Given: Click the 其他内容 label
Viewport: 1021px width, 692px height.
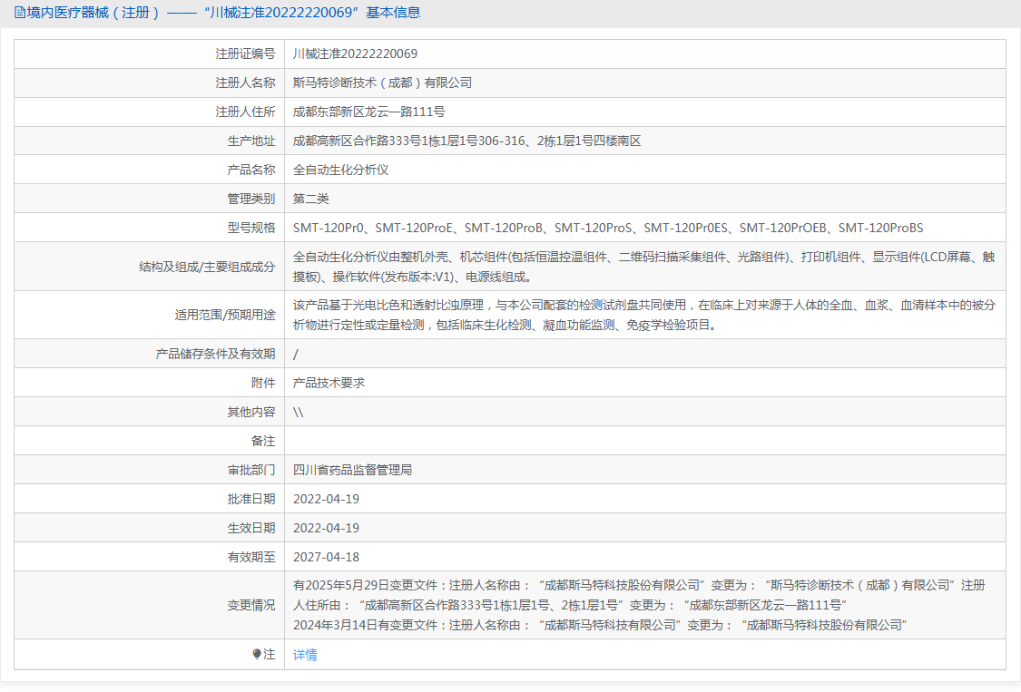Looking at the screenshot, I should click(251, 412).
